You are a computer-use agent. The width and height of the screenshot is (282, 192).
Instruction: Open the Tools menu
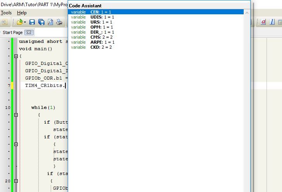6,13
